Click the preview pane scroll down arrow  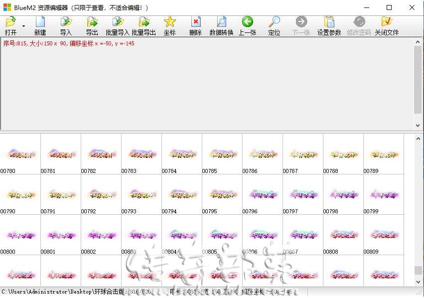tap(418, 126)
